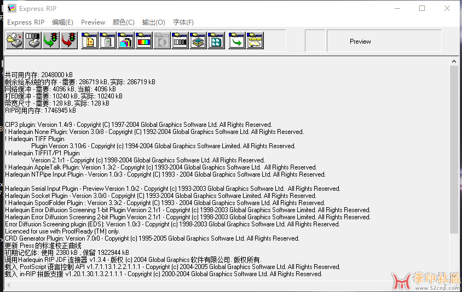The height and width of the screenshot is (292, 462).
Task: Click the '更新 Press 的标准校正曲线' line
Action: 43,246
